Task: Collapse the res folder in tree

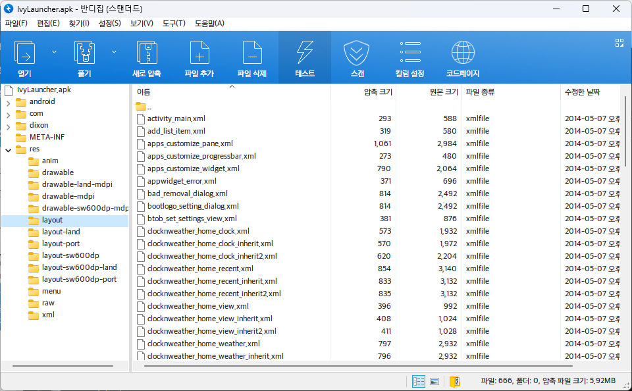Action: pyautogui.click(x=8, y=150)
